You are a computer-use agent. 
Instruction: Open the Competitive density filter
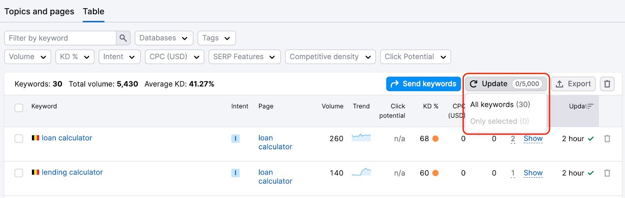[330, 57]
